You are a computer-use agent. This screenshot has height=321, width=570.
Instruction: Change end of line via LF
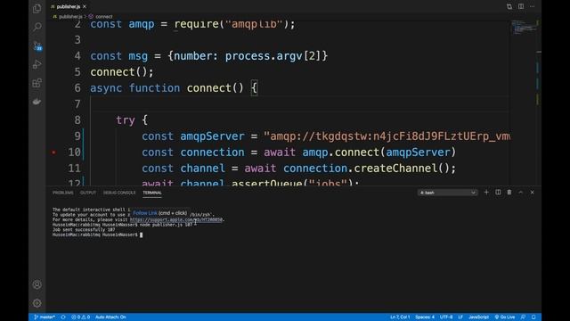pyautogui.click(x=460, y=317)
